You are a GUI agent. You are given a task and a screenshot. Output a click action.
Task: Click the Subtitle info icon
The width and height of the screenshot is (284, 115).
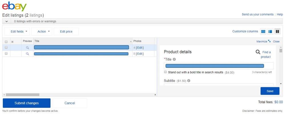point(189,81)
